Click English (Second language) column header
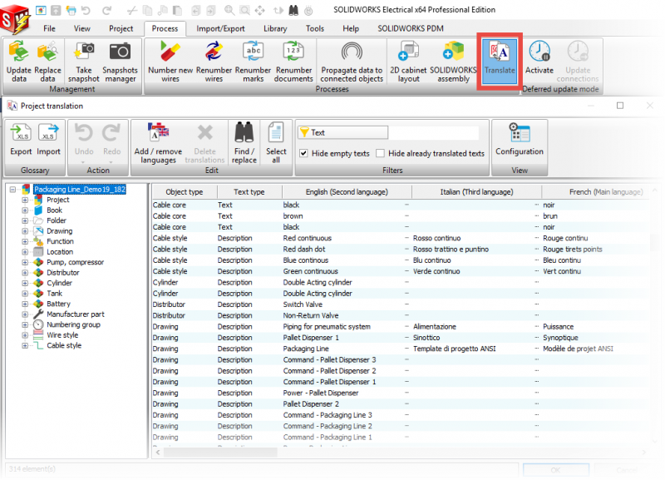The width and height of the screenshot is (665, 480). [x=347, y=192]
